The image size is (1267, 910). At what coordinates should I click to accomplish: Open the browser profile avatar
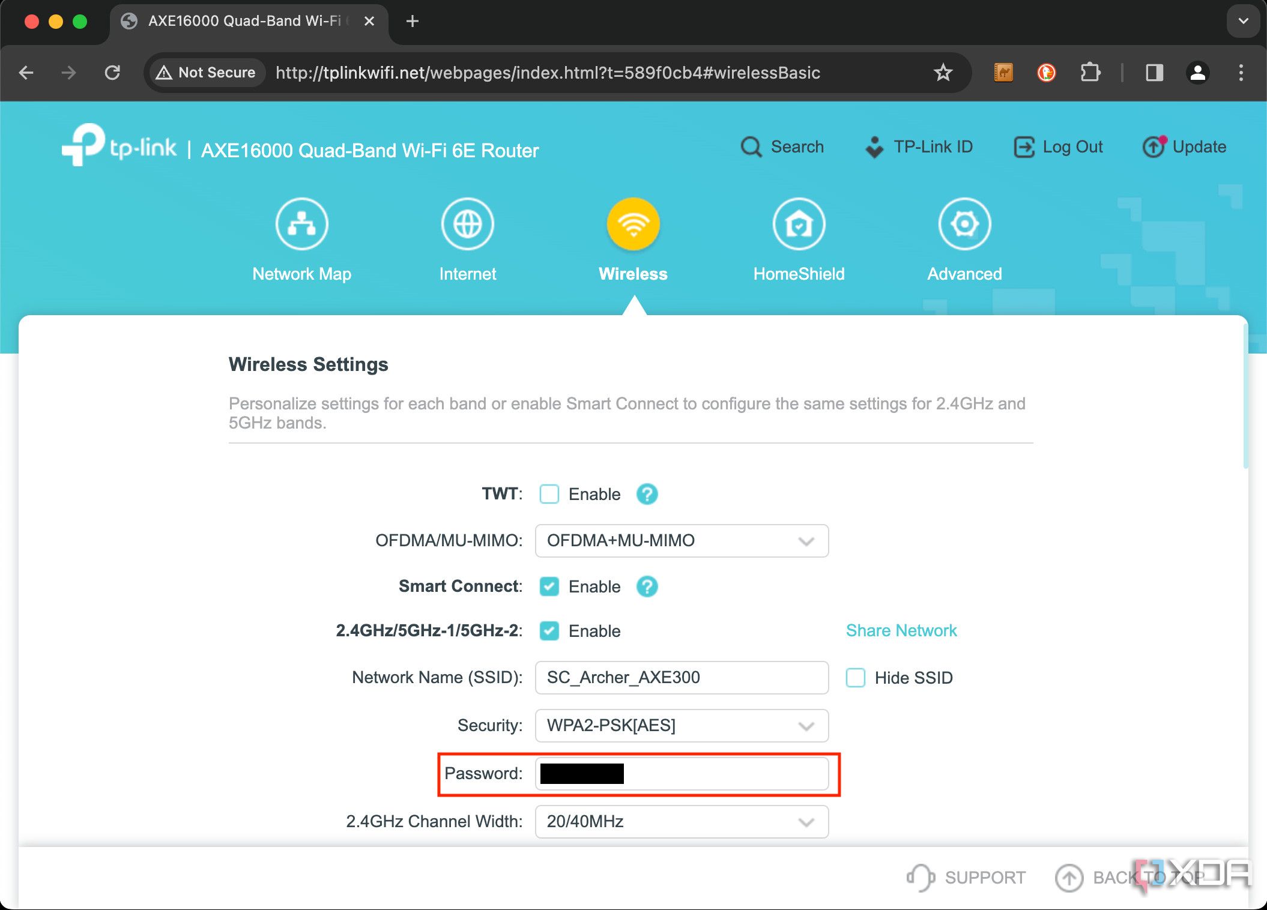1197,73
